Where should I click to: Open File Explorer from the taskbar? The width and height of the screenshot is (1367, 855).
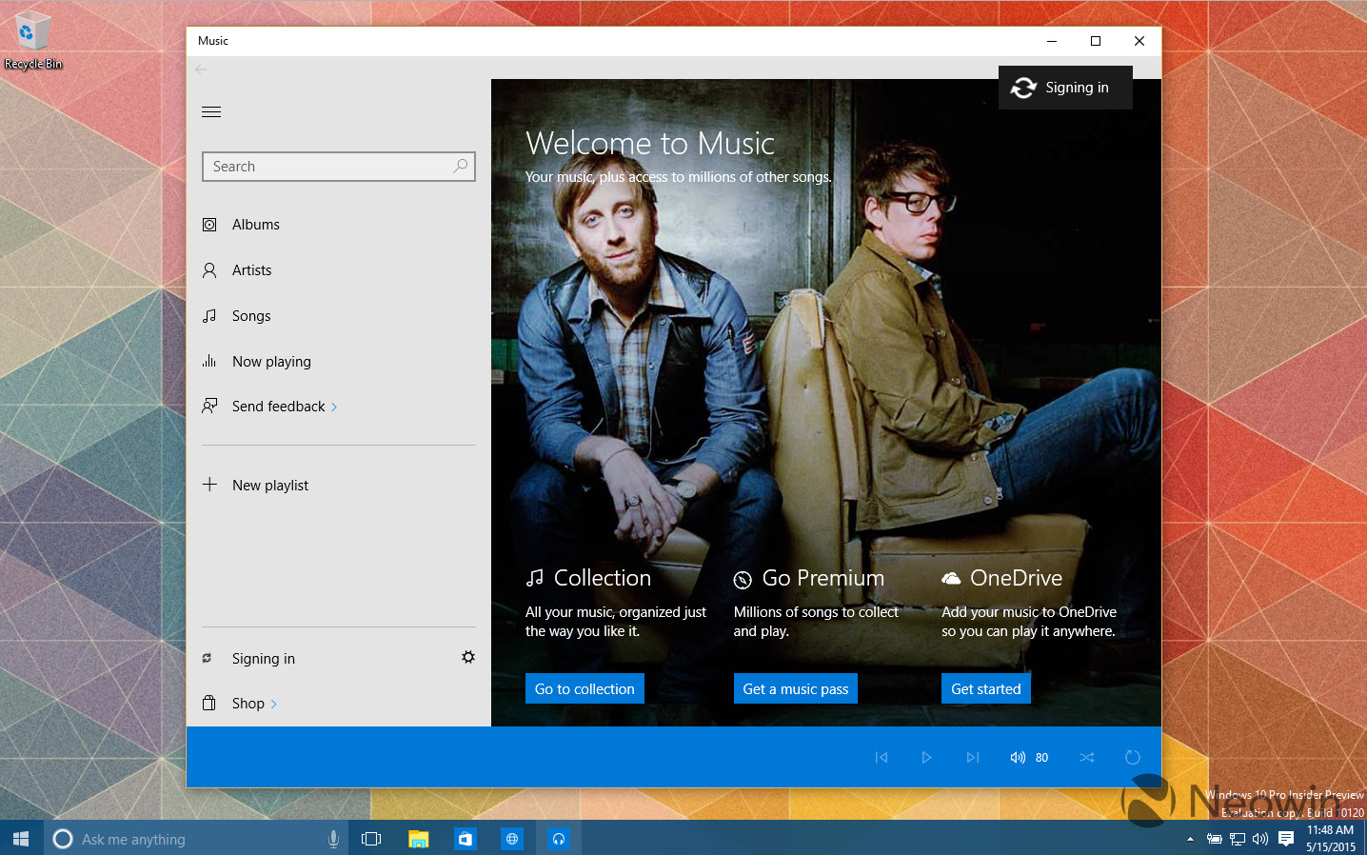(419, 839)
